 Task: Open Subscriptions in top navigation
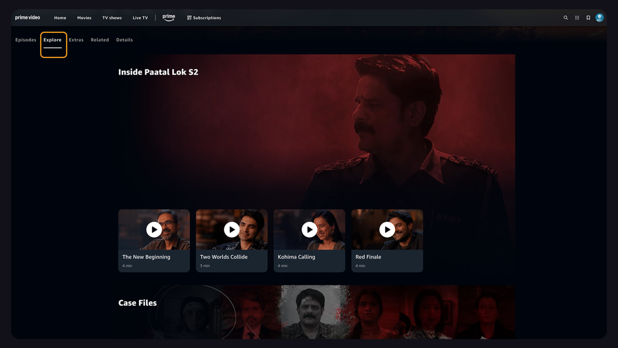pyautogui.click(x=204, y=18)
